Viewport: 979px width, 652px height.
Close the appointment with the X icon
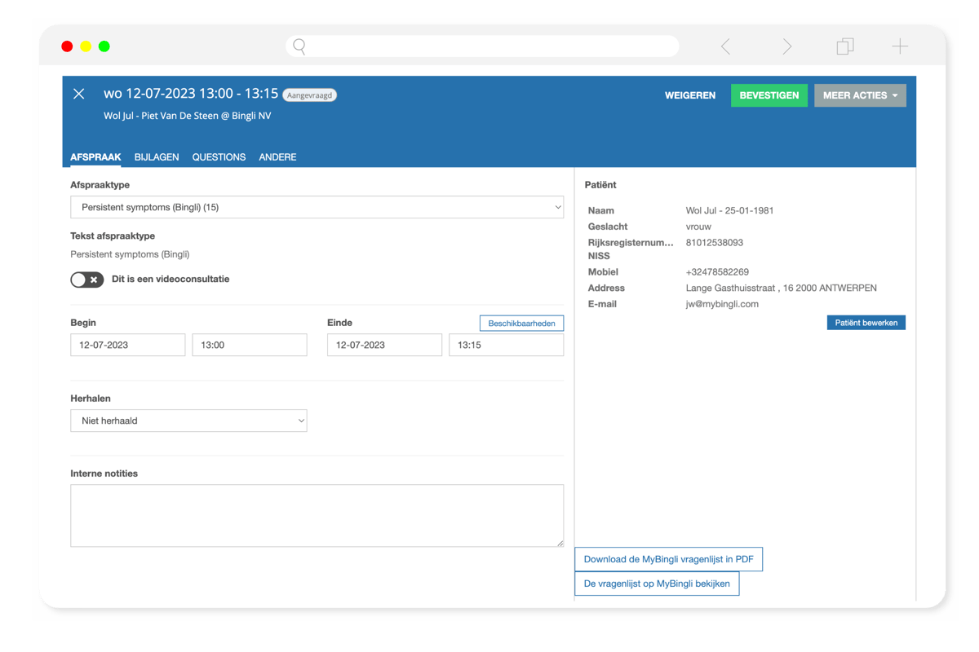pos(79,95)
